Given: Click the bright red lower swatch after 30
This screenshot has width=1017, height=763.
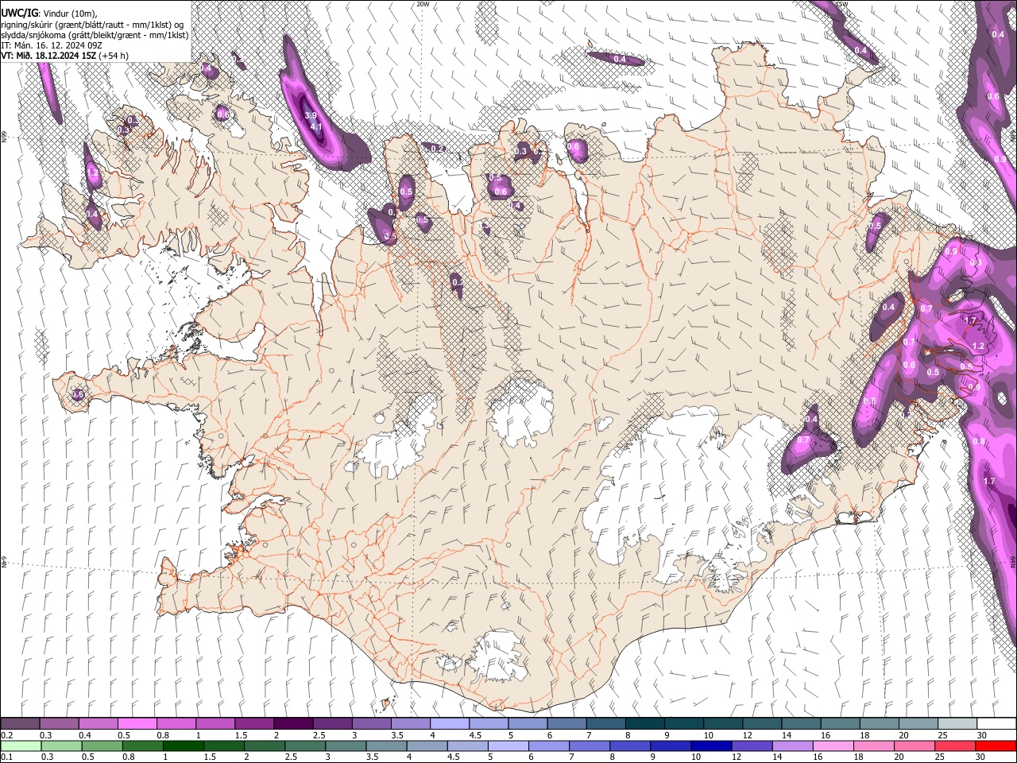Looking at the screenshot, I should [996, 746].
